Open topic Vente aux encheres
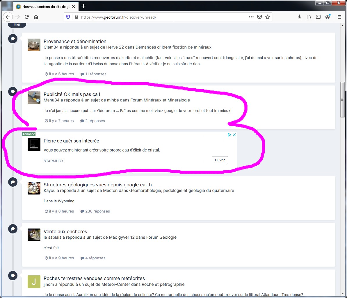The image size is (347, 298). pyautogui.click(x=65, y=231)
